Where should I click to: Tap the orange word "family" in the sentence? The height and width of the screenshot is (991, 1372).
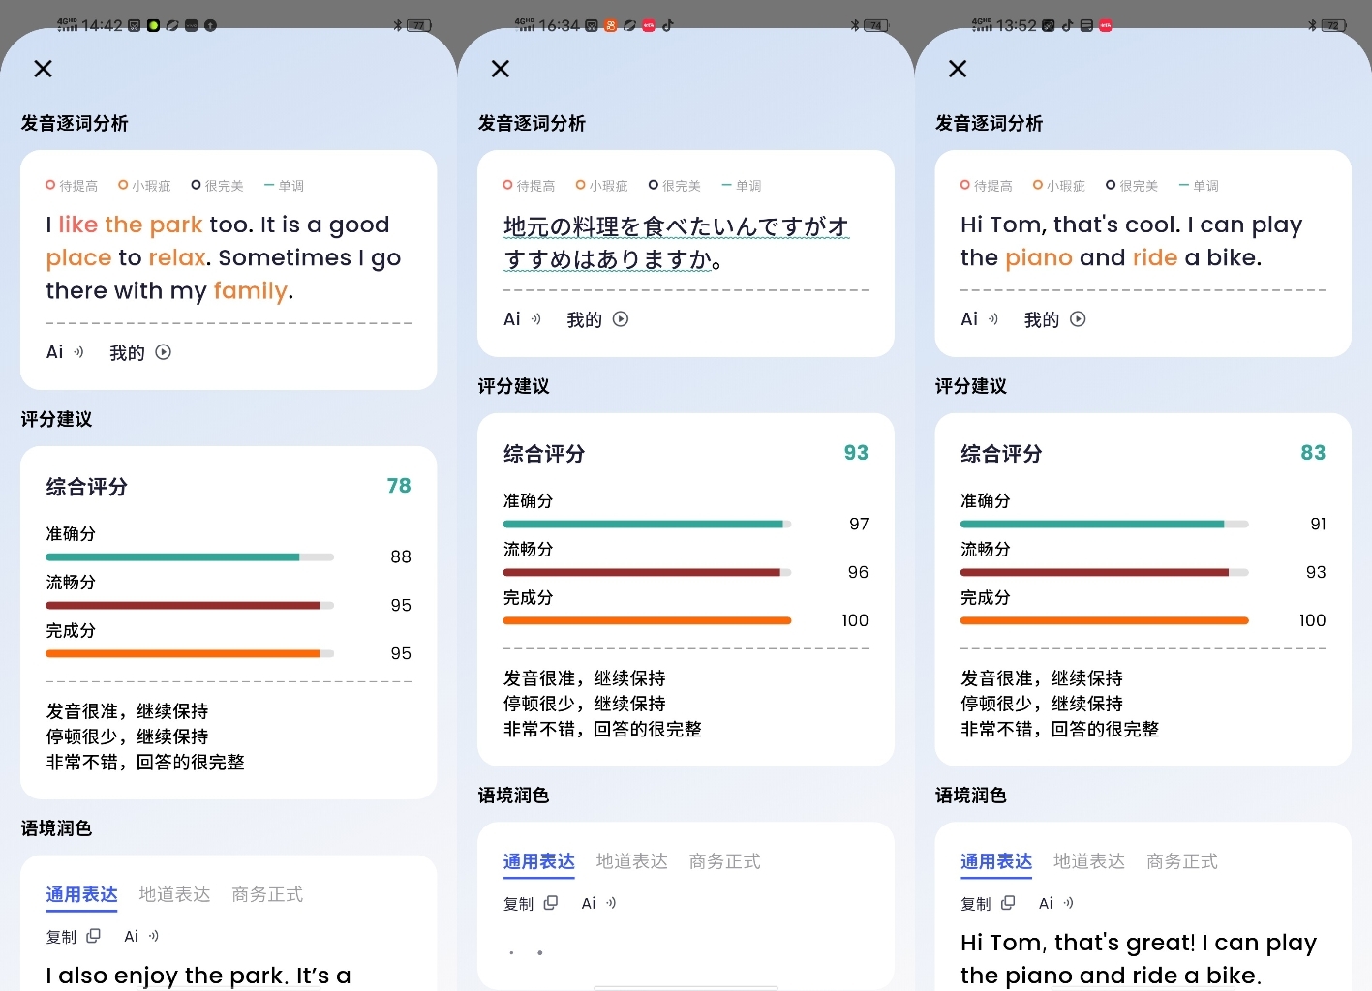pyautogui.click(x=251, y=291)
